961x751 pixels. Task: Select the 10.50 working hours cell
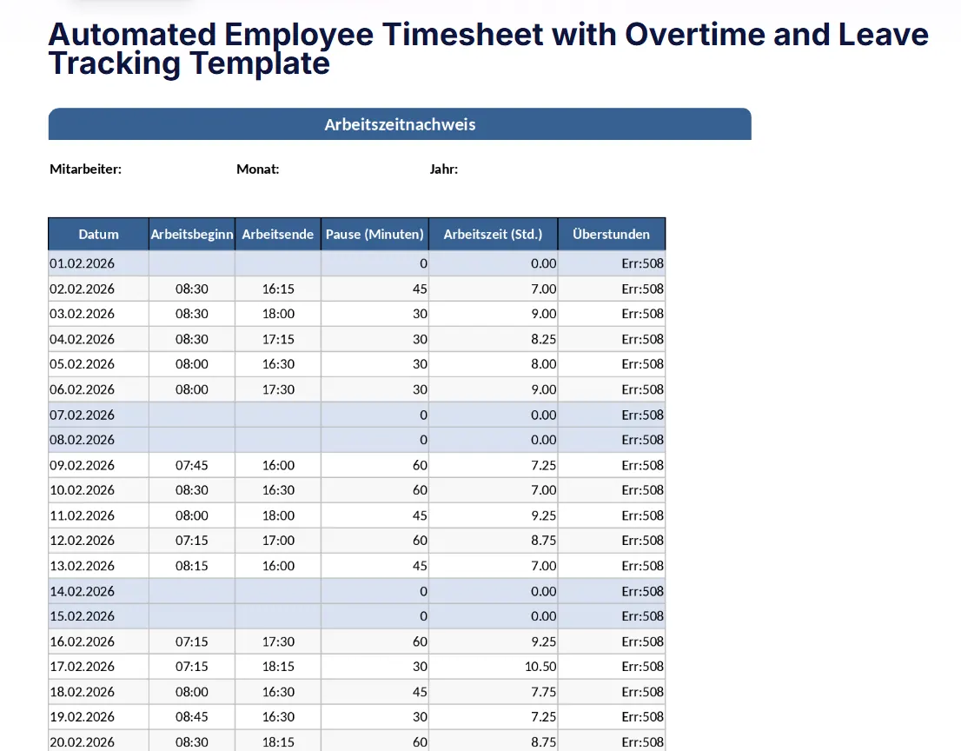(494, 667)
